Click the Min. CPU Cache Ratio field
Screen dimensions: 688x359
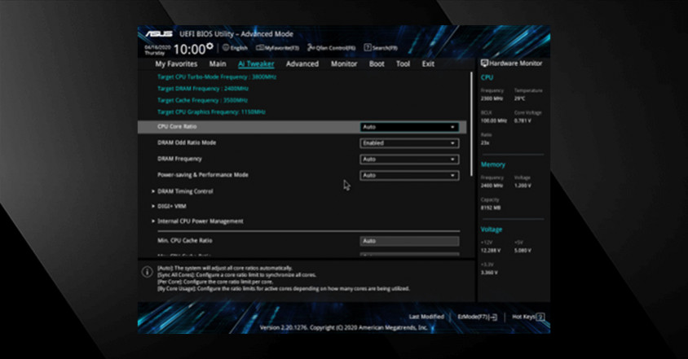click(x=409, y=241)
